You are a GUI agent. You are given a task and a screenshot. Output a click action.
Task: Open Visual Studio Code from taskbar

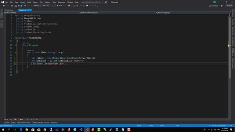[x=81, y=129]
